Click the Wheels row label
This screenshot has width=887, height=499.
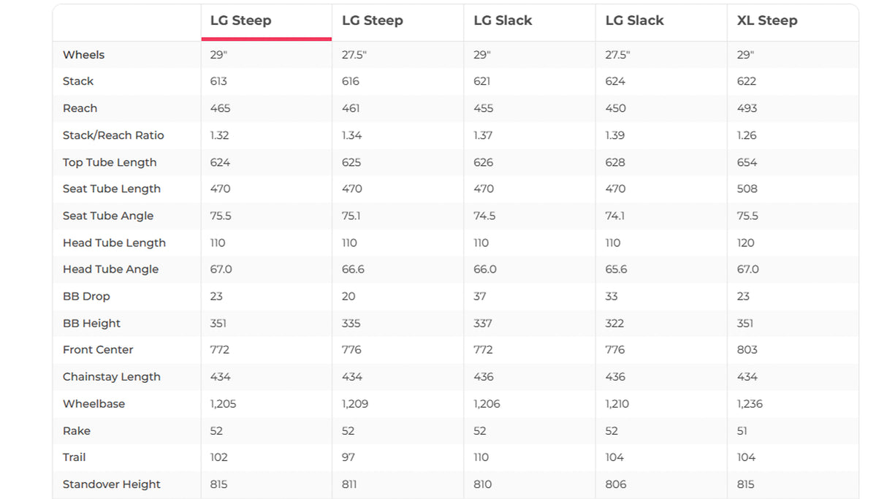tap(83, 55)
